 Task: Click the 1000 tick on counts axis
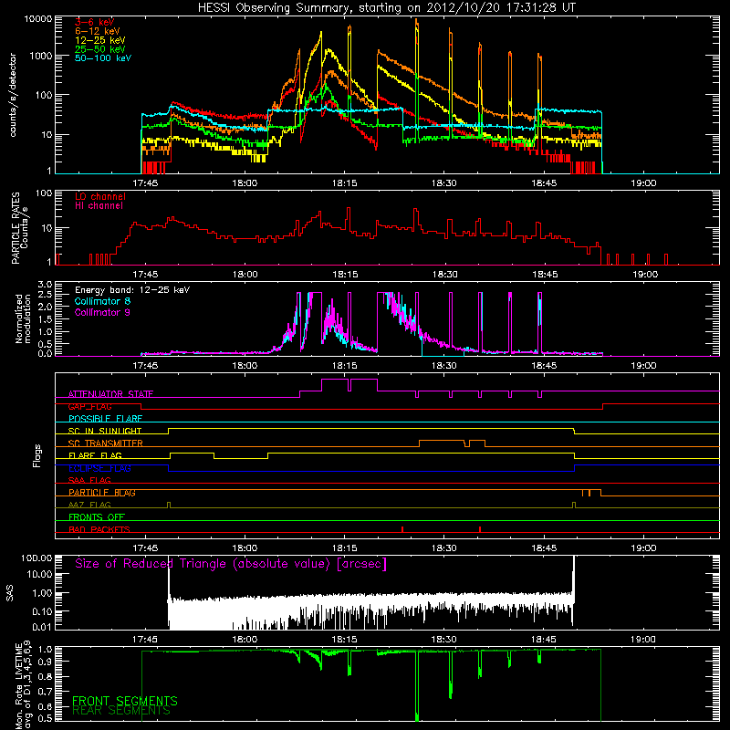tap(40, 56)
